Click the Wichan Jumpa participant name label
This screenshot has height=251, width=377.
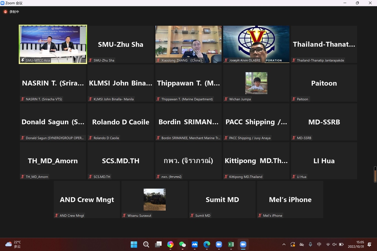pos(240,99)
